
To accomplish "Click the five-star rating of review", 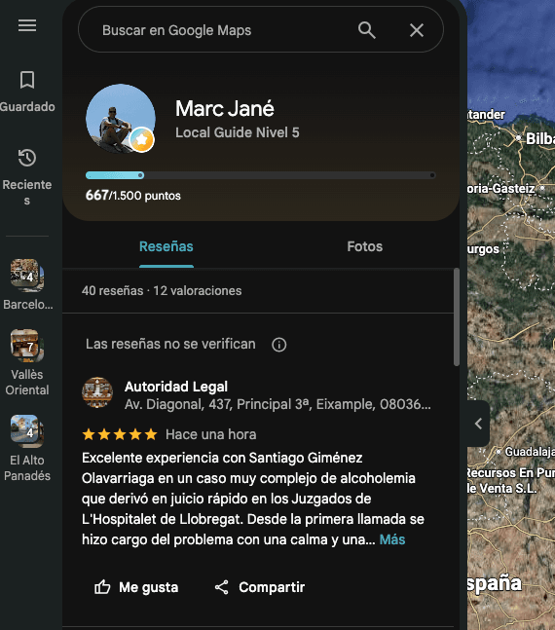I will [120, 434].
